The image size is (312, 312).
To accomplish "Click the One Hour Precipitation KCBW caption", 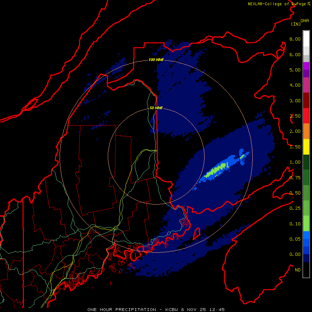I will coord(156,310).
